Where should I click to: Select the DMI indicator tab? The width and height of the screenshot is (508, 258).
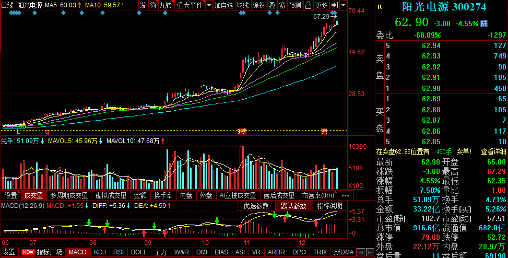pyautogui.click(x=202, y=252)
